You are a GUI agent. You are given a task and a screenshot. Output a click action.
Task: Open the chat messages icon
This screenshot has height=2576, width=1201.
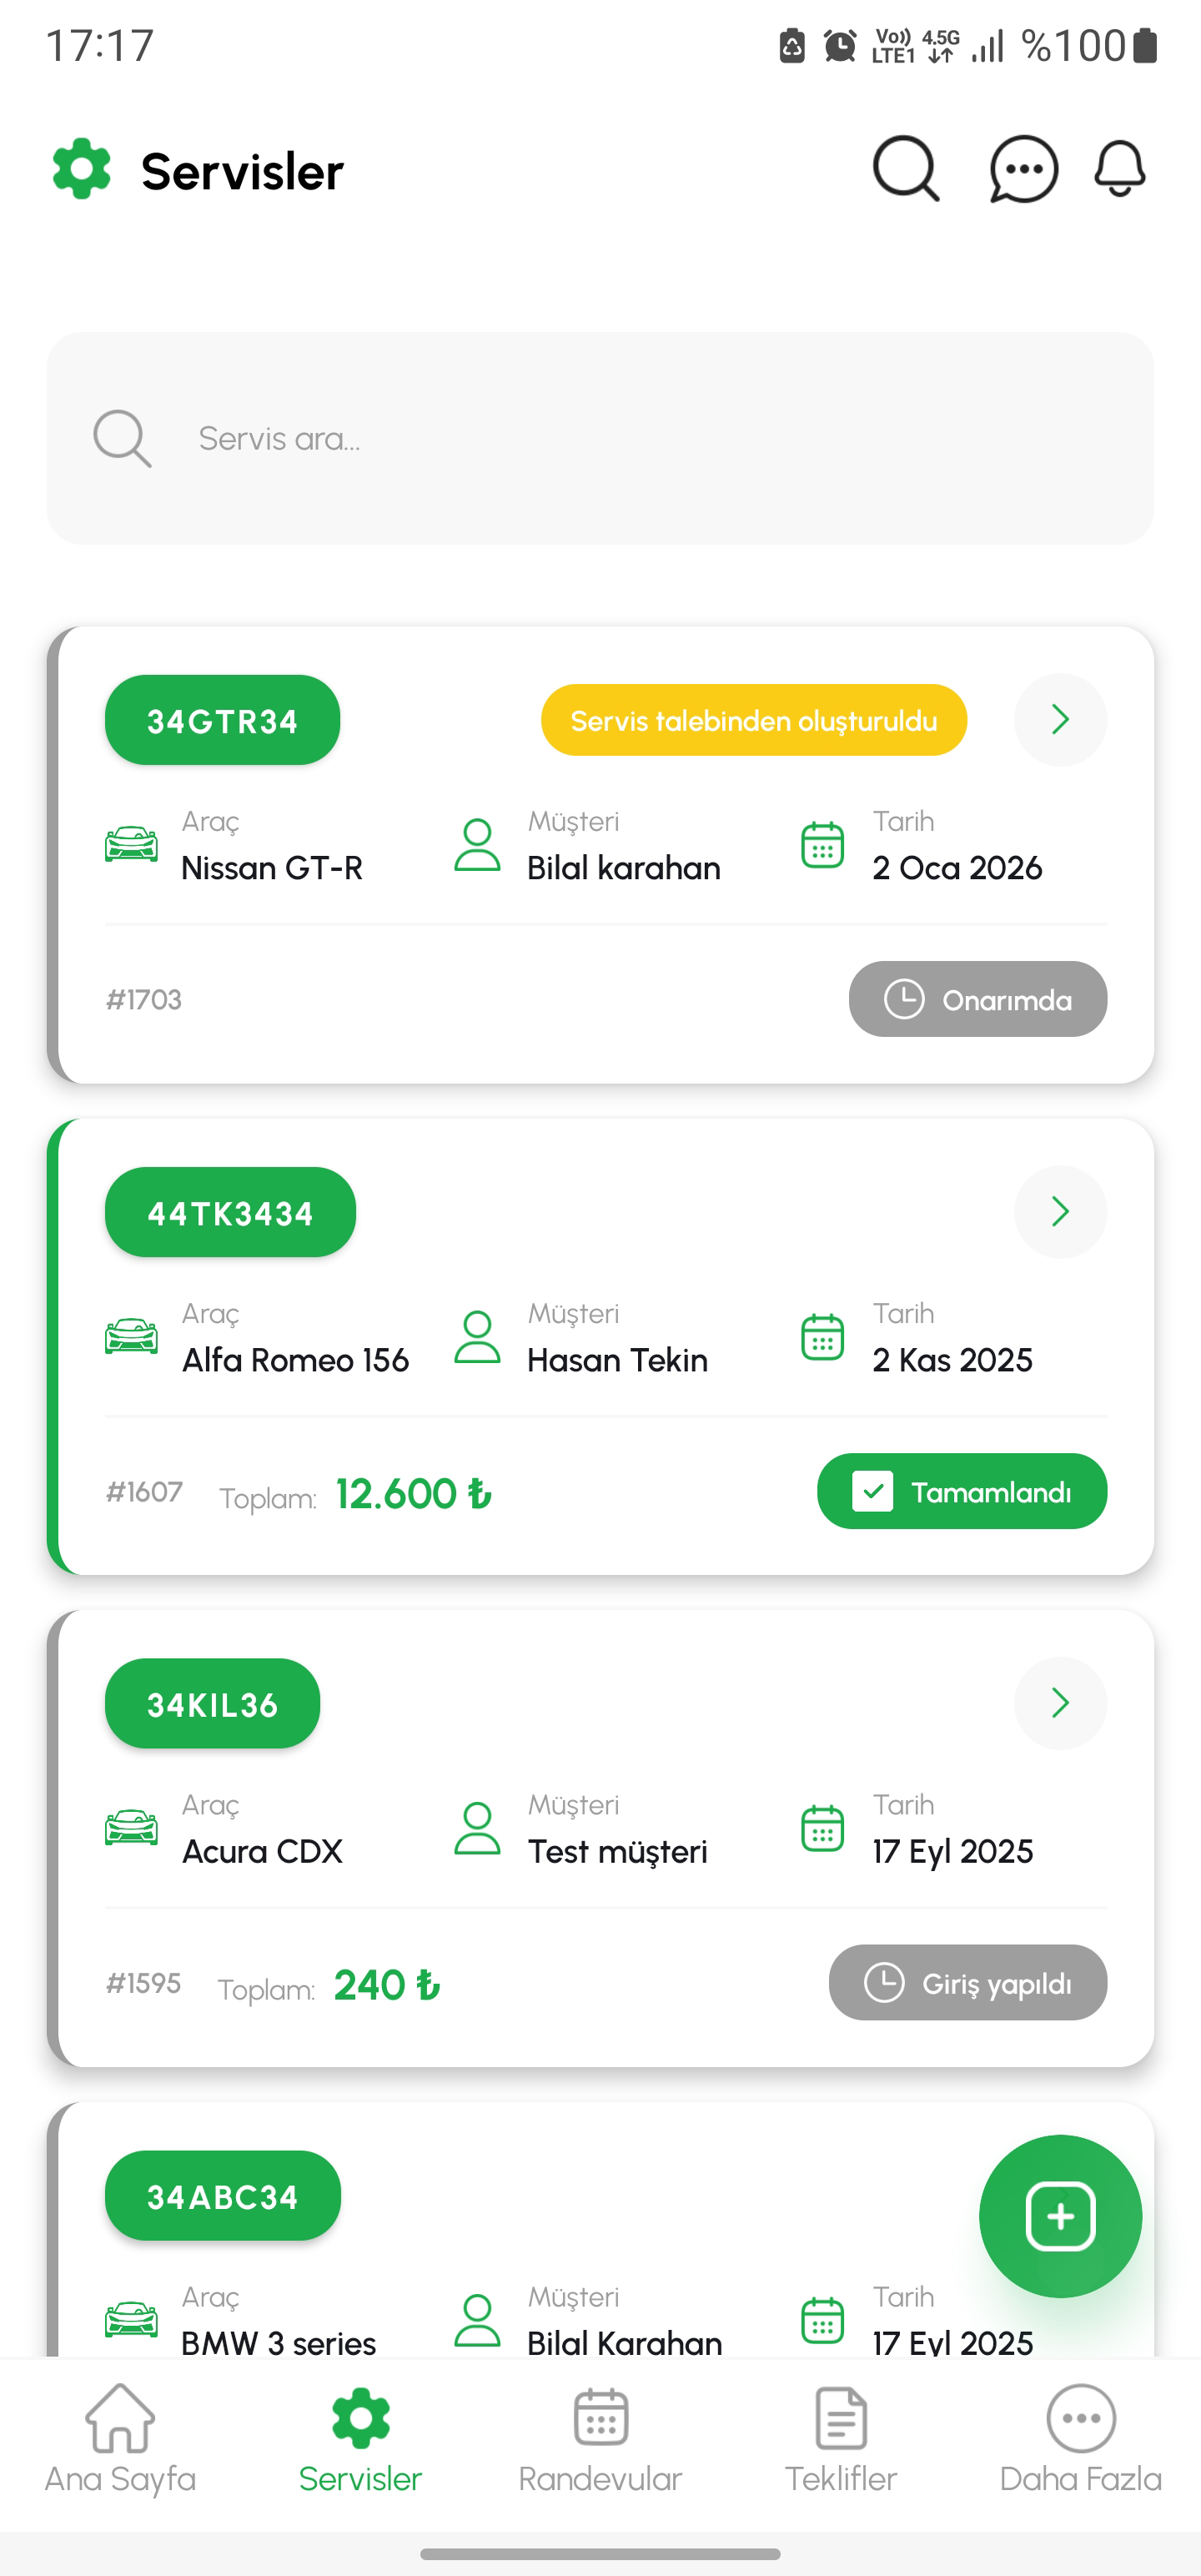point(1021,169)
